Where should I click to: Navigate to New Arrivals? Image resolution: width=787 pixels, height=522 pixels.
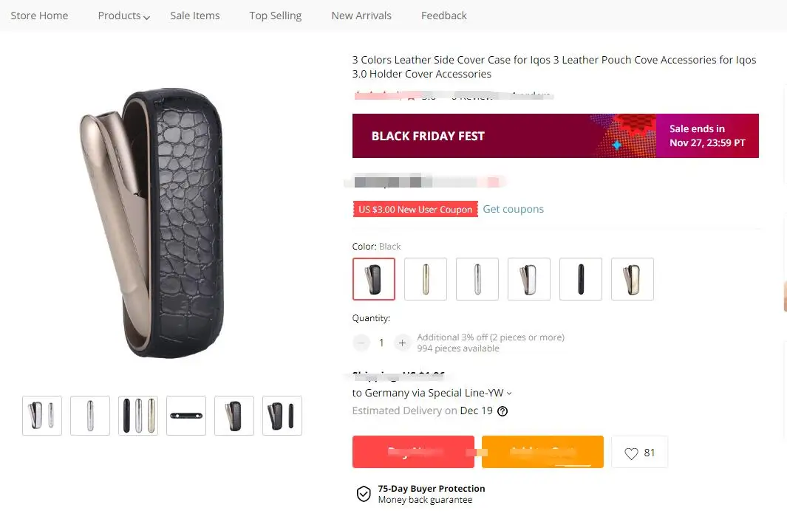point(361,16)
